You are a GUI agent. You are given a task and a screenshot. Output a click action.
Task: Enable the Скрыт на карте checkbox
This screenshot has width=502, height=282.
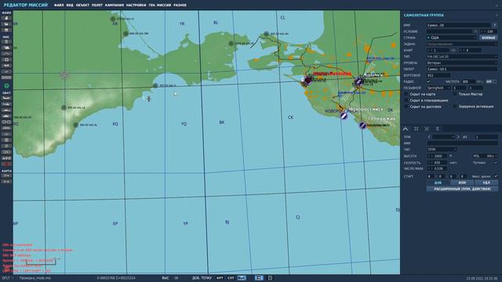point(406,94)
